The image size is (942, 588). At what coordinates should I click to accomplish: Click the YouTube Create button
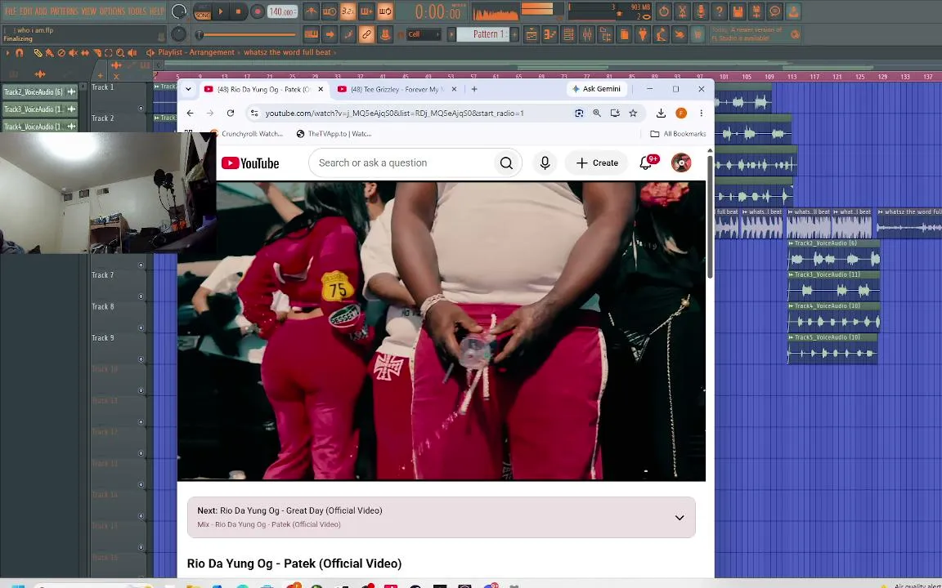597,163
